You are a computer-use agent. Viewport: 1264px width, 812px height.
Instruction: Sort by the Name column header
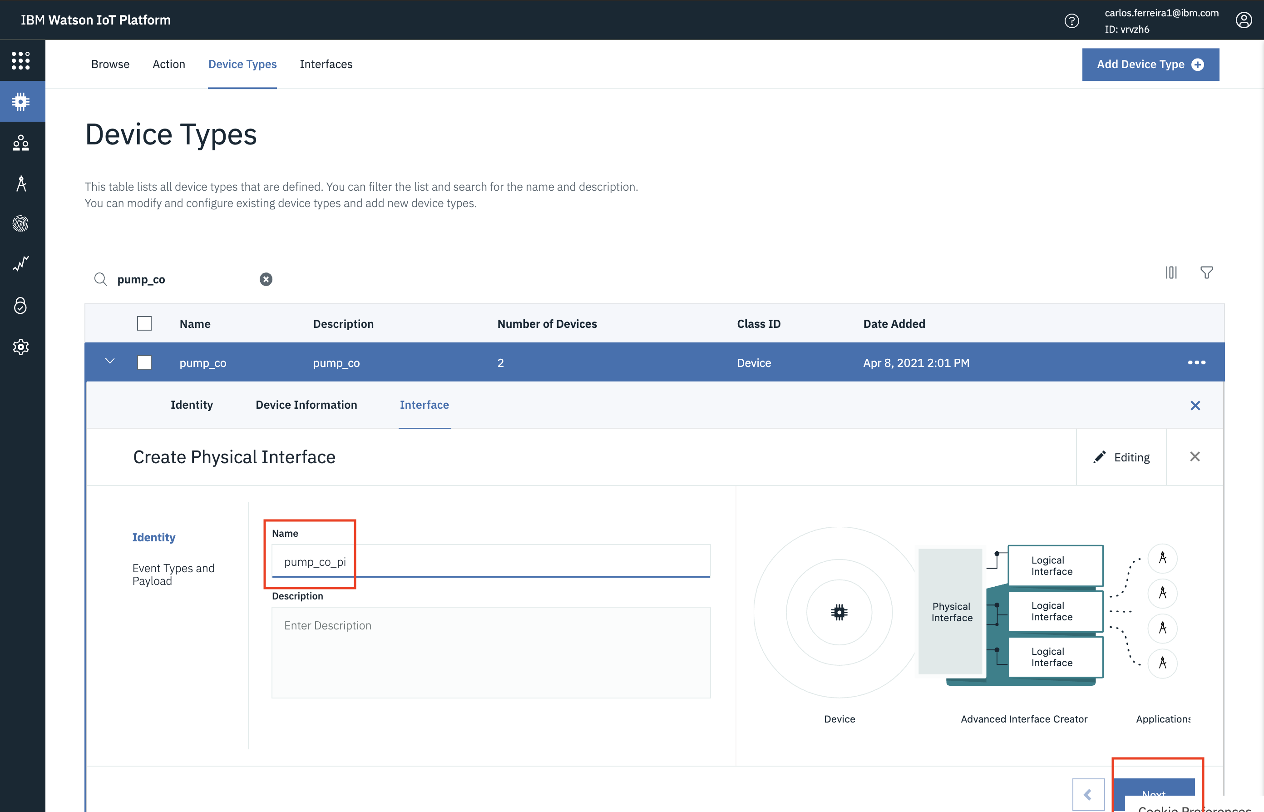tap(194, 323)
